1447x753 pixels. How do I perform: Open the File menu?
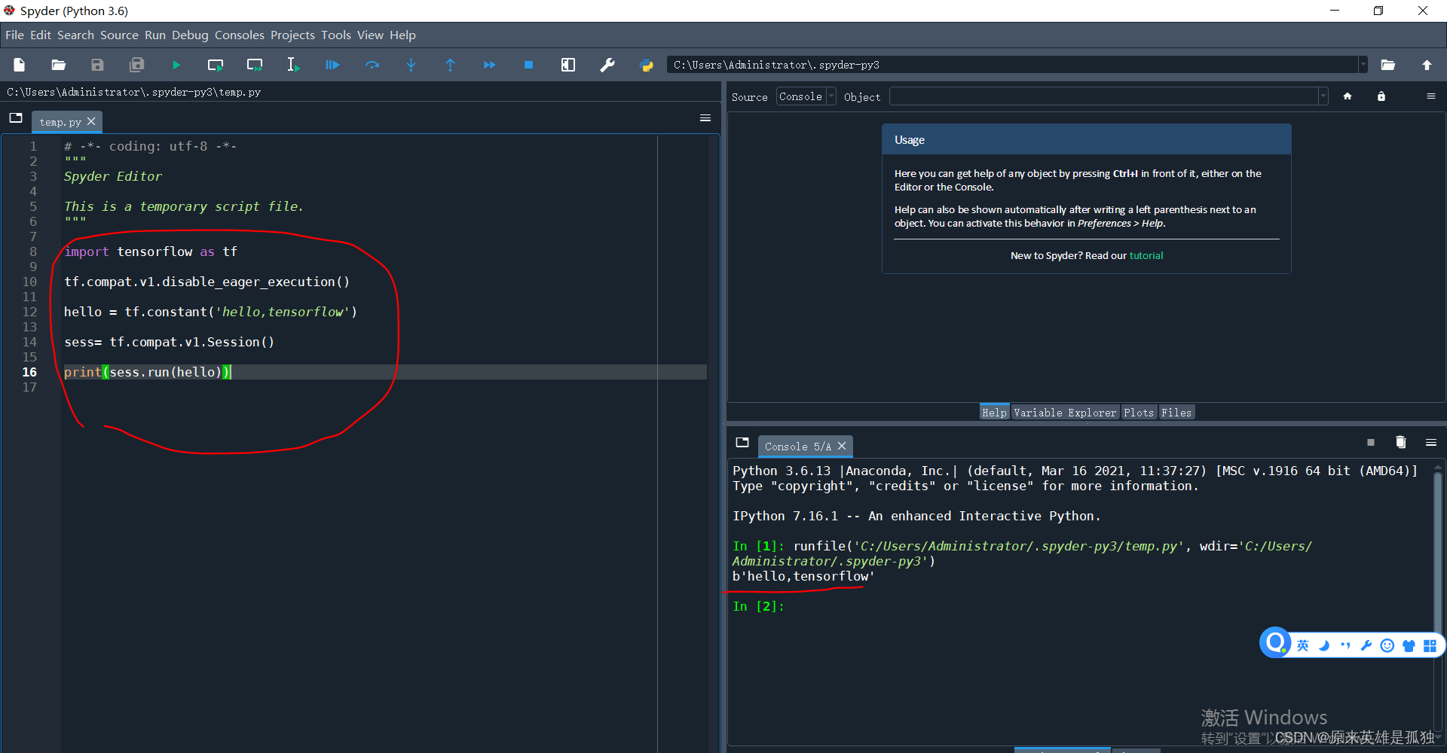[x=14, y=35]
